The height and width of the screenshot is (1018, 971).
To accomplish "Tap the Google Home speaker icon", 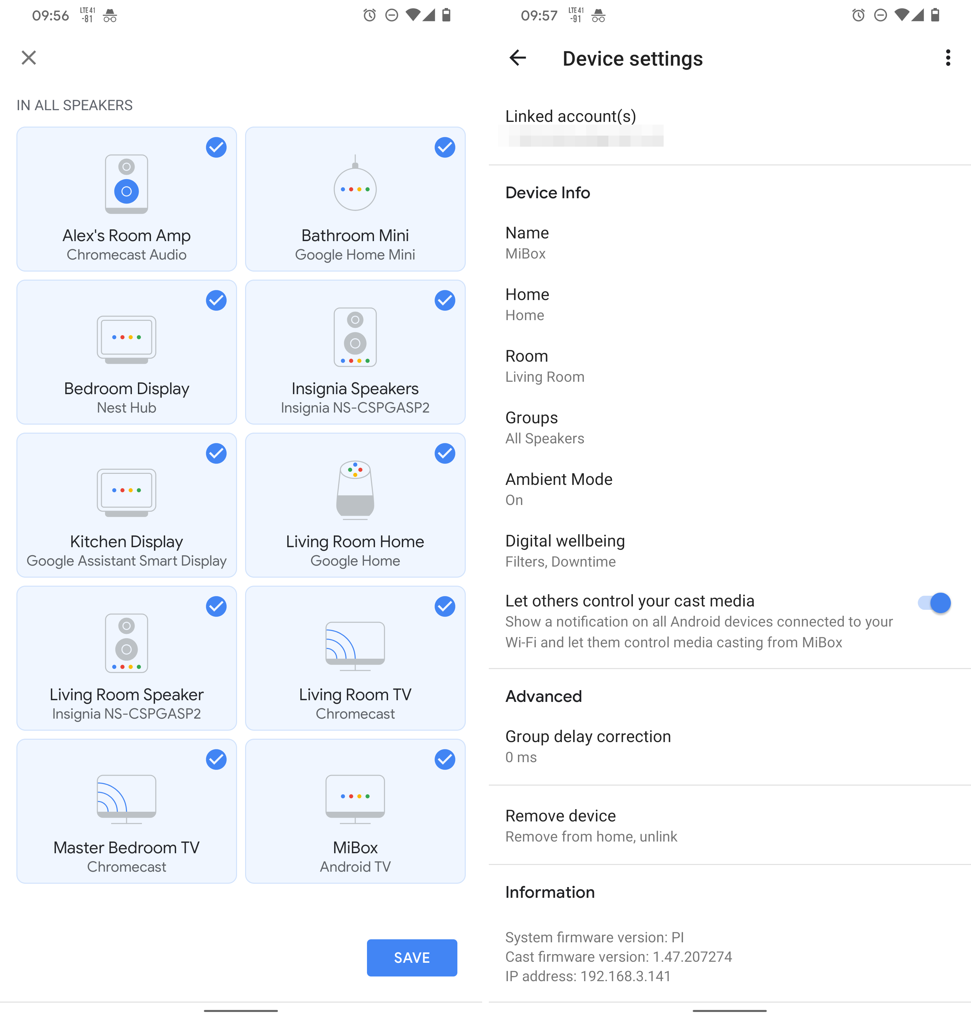I will (x=355, y=490).
